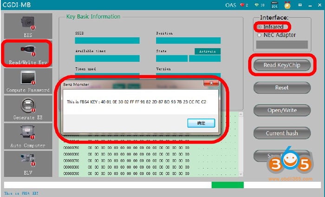Click the hex view scrollbar up arrow
Screen dimensions: 325x197
click(x=240, y=114)
